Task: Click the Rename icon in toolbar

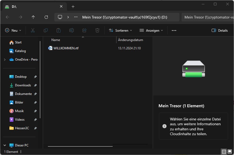Action: pos(72,31)
